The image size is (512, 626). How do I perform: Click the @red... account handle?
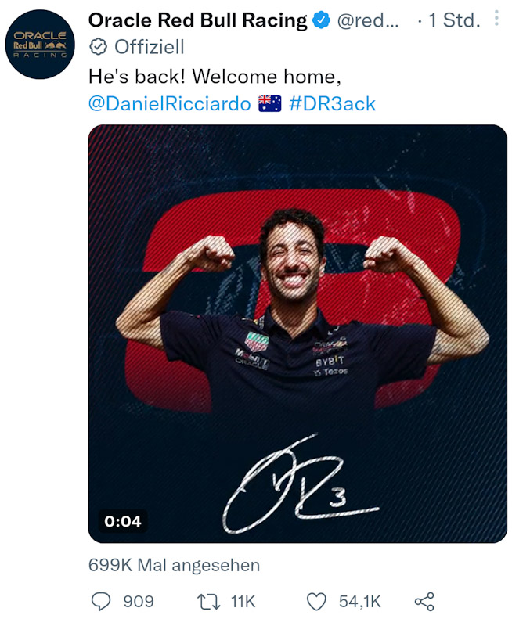tap(368, 20)
